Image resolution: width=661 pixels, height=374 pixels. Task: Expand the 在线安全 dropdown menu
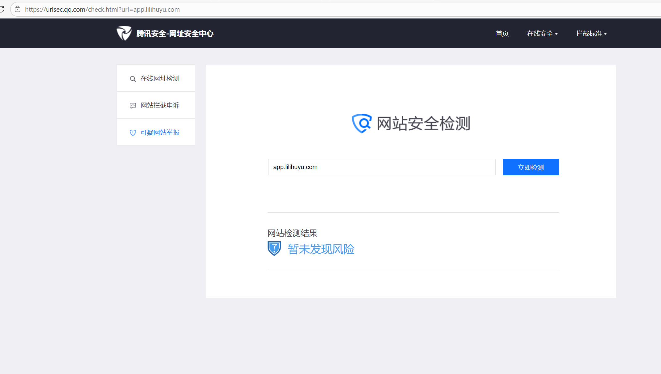coord(540,34)
